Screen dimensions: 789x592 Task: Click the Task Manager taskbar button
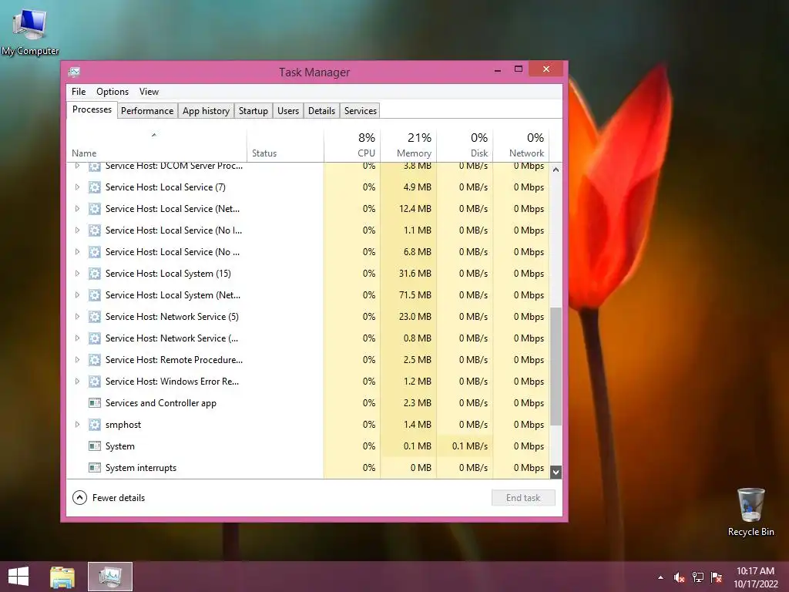pos(110,577)
